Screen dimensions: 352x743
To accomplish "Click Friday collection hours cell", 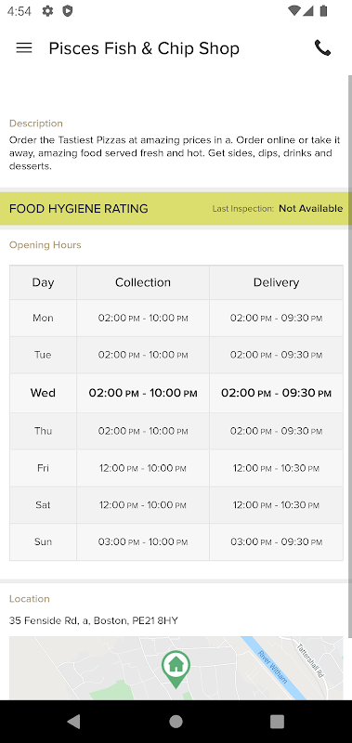I will tap(143, 468).
